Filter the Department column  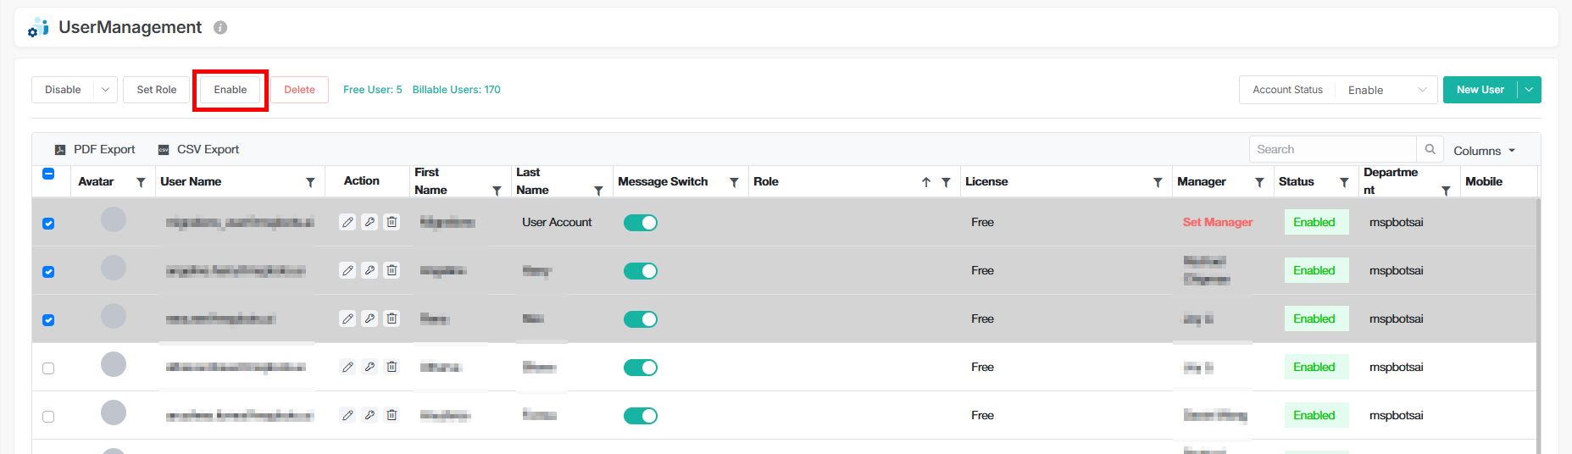(1446, 191)
